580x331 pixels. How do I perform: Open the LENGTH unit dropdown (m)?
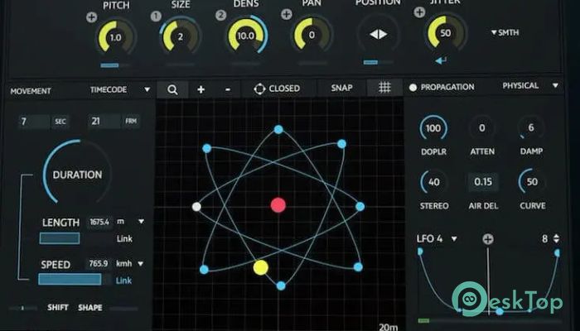130,222
